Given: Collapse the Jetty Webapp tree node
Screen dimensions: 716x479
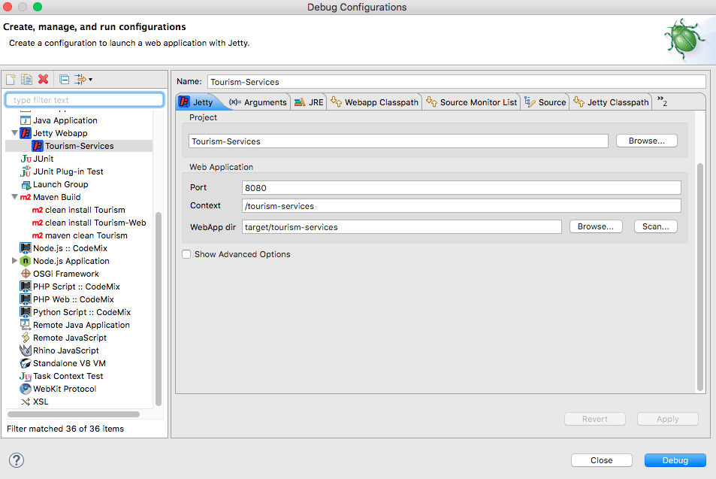Looking at the screenshot, I should tap(14, 133).
